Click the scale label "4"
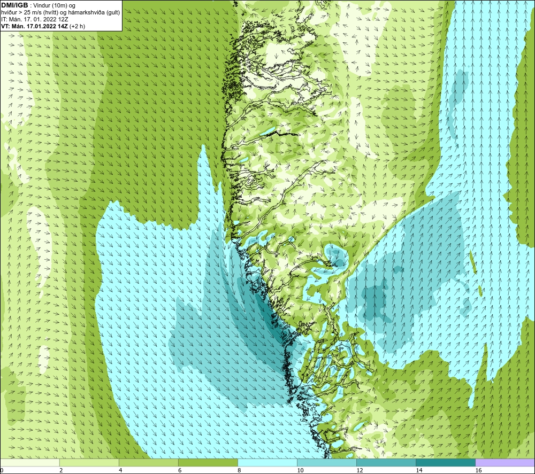This screenshot has width=535, height=474. (x=120, y=471)
